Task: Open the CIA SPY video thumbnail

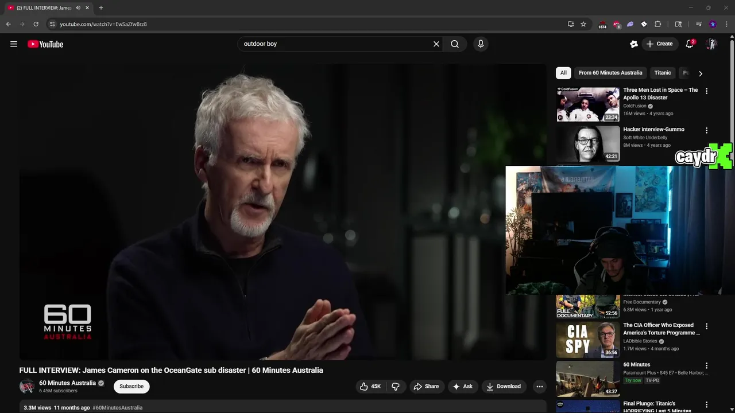Action: pyautogui.click(x=588, y=340)
